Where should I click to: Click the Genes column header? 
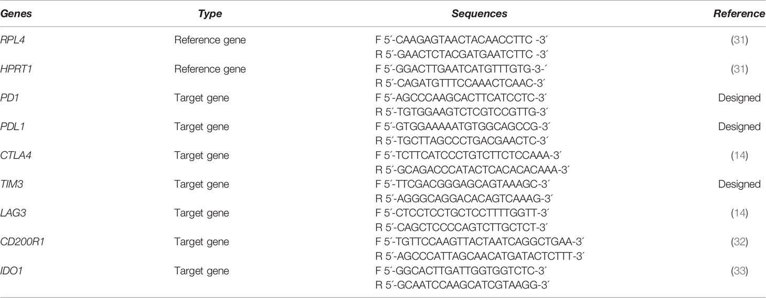(x=16, y=14)
